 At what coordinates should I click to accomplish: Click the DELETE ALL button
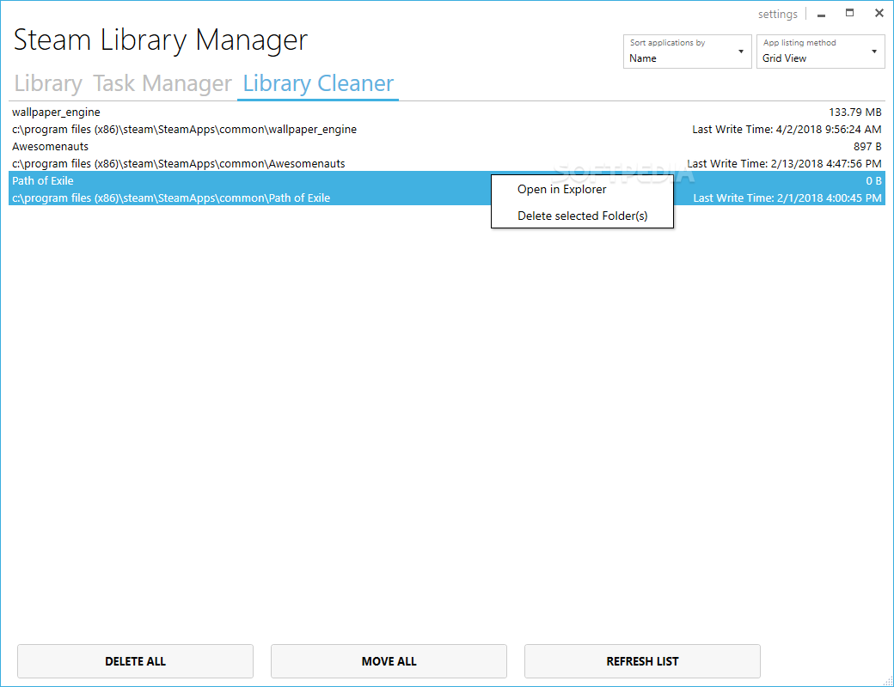(x=135, y=661)
